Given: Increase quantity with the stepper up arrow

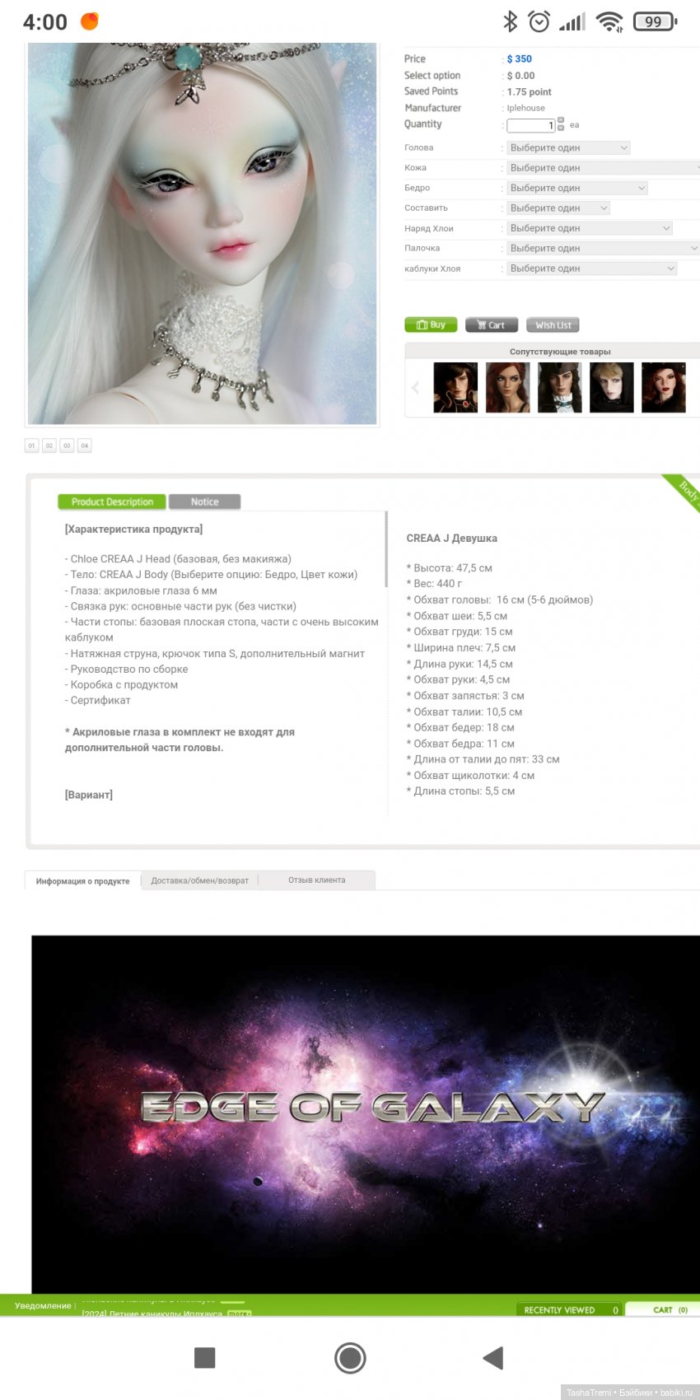Looking at the screenshot, I should pyautogui.click(x=561, y=121).
